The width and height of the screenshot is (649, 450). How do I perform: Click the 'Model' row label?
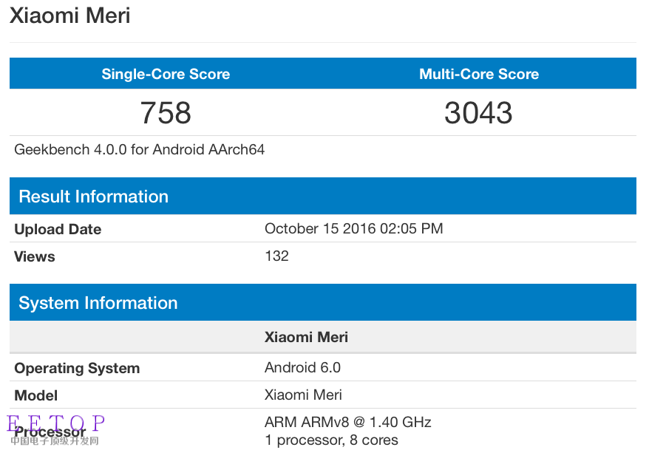click(36, 395)
